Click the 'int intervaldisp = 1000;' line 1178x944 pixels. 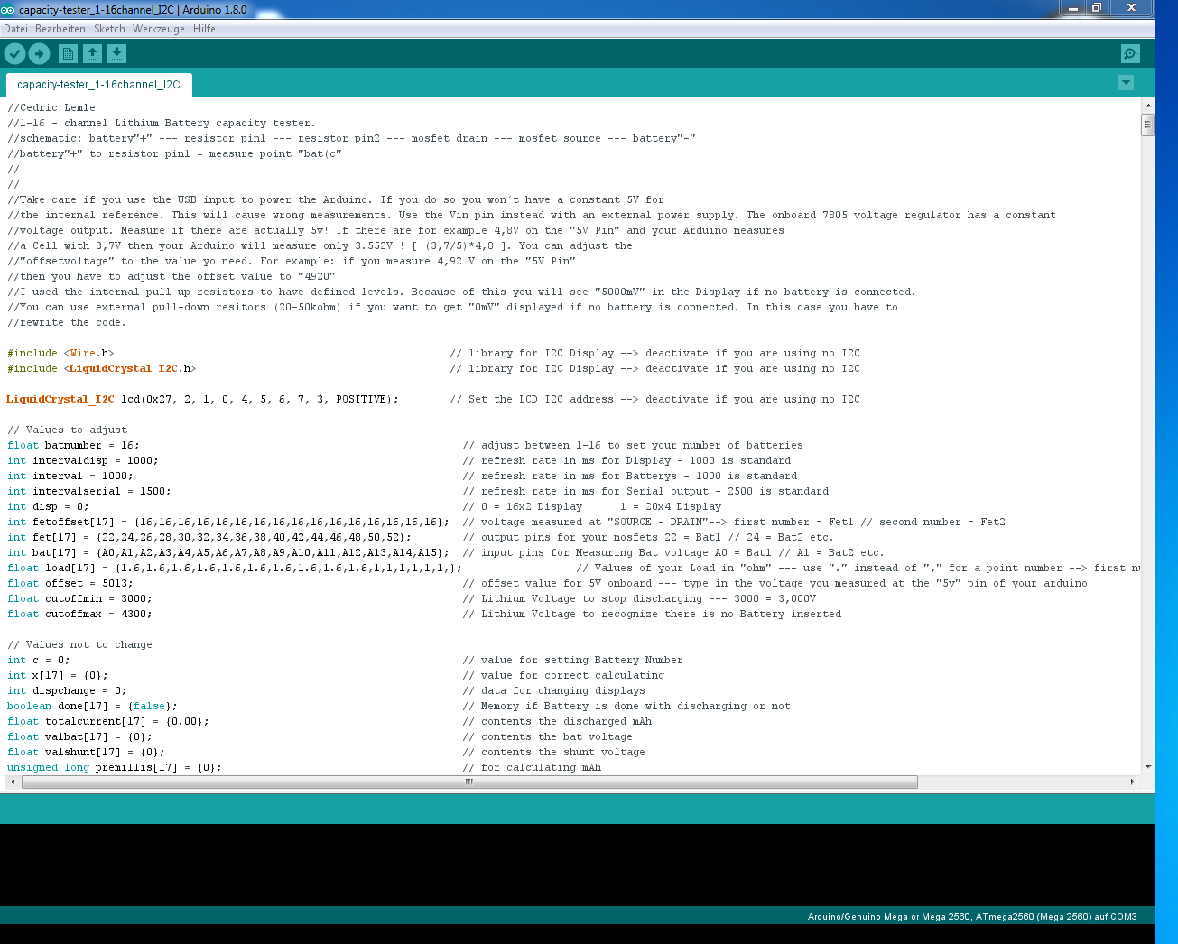click(x=83, y=460)
